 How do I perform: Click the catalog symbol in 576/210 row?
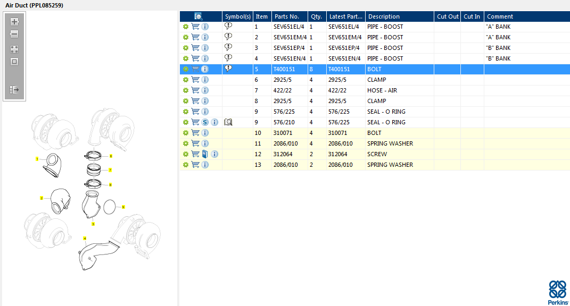(x=228, y=122)
